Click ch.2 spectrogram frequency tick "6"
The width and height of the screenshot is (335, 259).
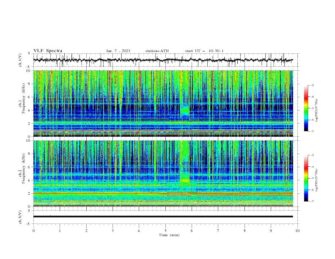pos(30,167)
